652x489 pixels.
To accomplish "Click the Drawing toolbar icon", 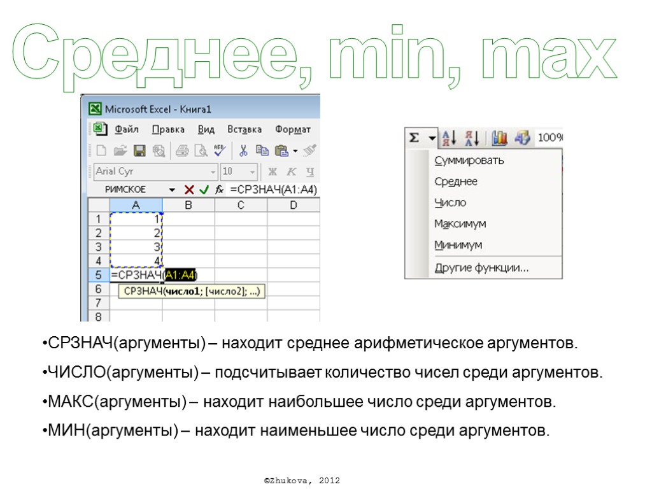I will [x=522, y=138].
